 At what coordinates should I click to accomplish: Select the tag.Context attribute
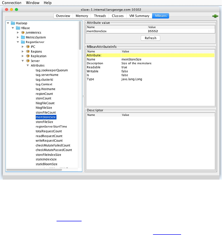click(44, 84)
